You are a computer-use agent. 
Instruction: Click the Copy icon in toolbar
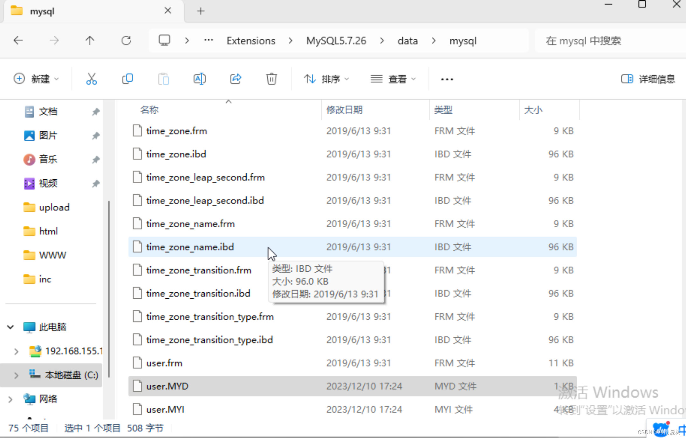pyautogui.click(x=127, y=79)
